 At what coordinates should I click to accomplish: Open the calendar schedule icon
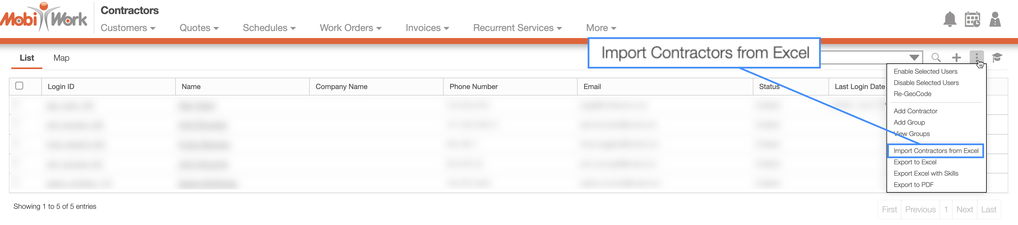972,19
